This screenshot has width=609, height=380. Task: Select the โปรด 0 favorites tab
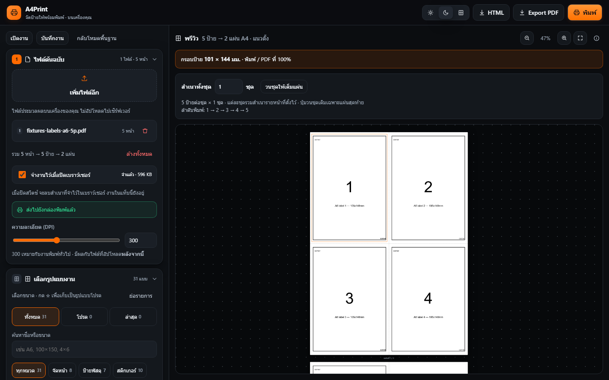point(84,317)
